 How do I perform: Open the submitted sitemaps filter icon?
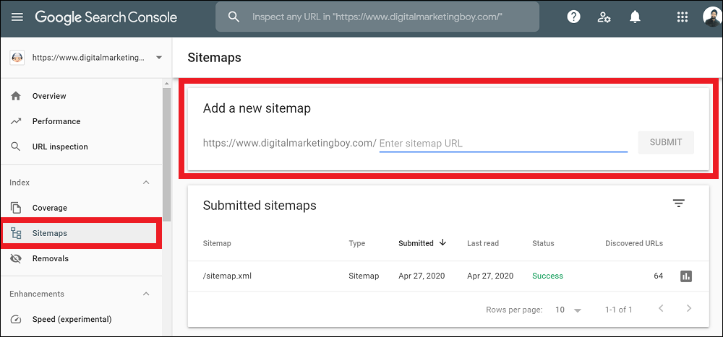coord(678,203)
